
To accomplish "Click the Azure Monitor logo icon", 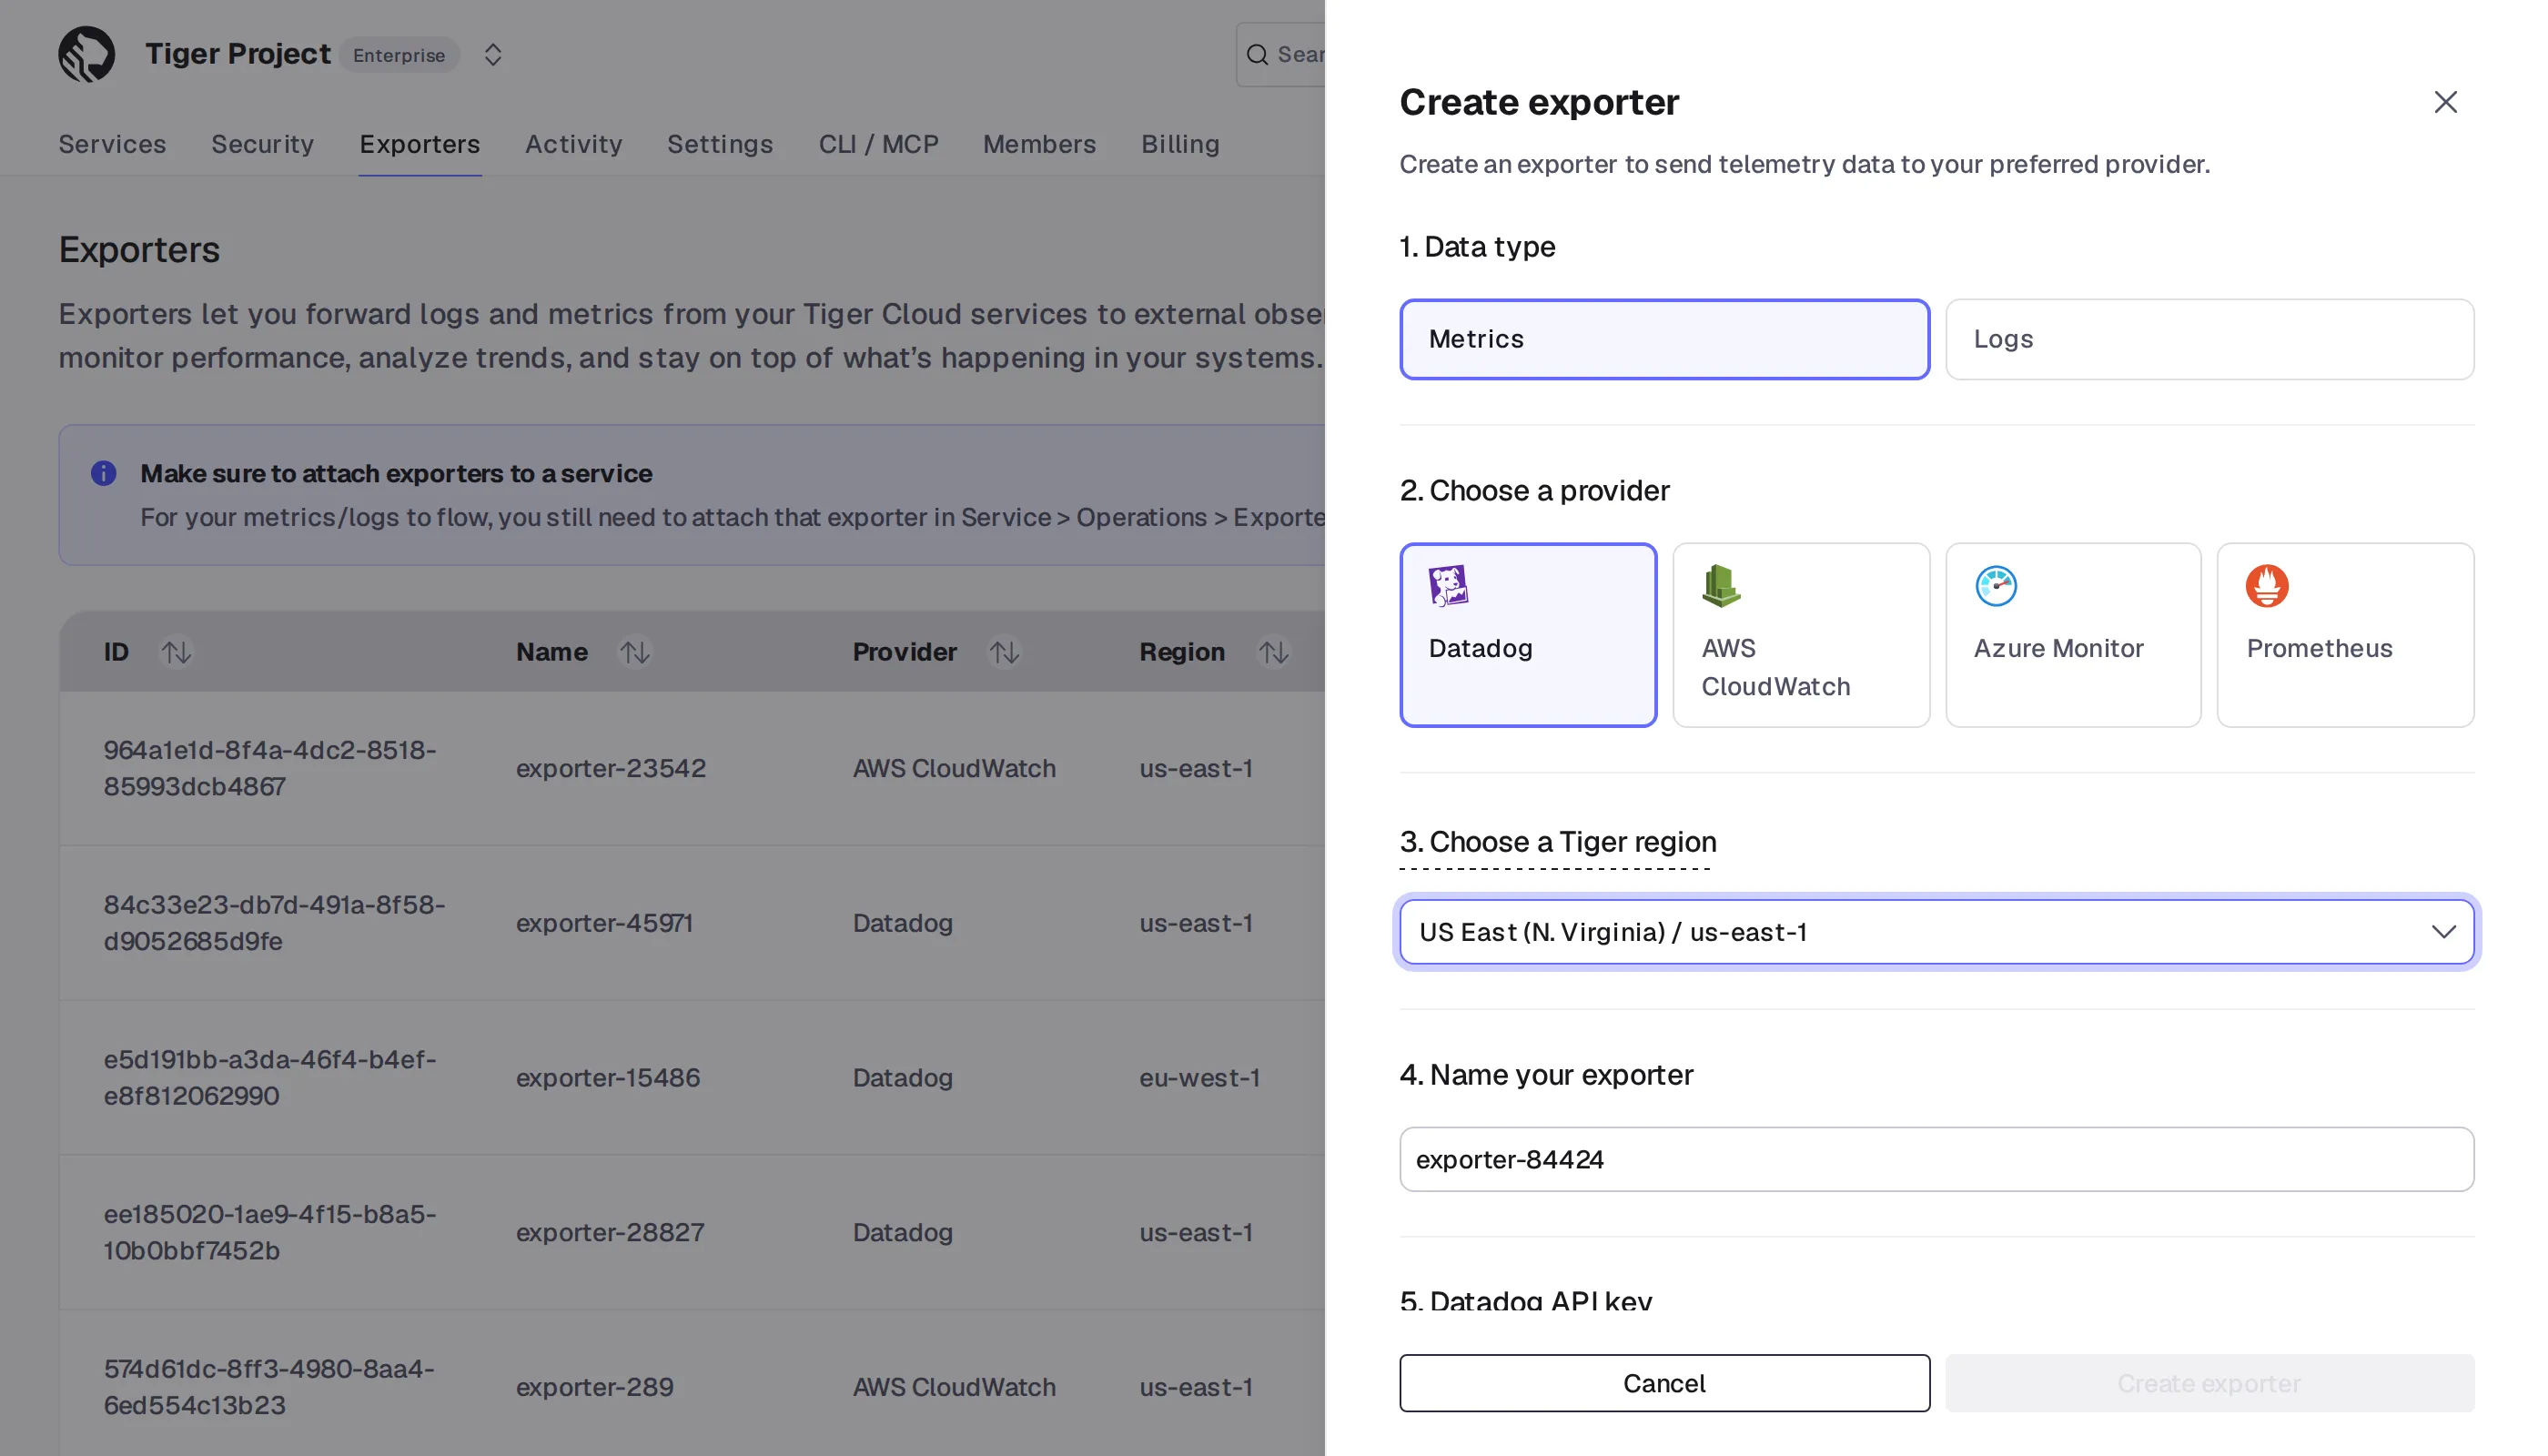I will [1995, 586].
